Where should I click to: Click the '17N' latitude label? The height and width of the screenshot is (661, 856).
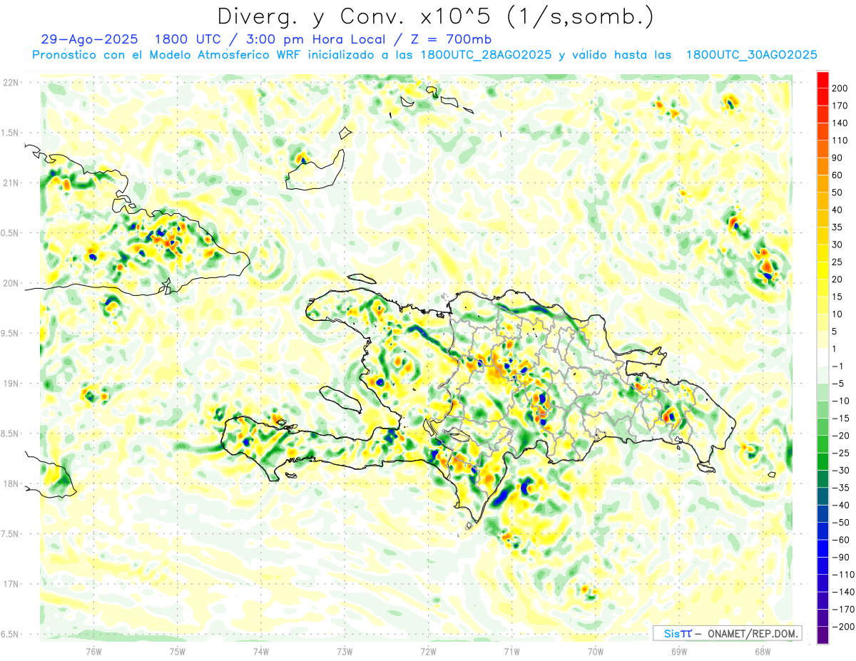tap(10, 584)
